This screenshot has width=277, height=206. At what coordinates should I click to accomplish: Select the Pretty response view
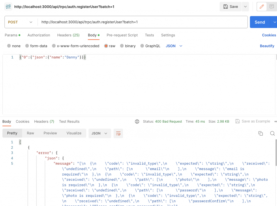pos(12,133)
